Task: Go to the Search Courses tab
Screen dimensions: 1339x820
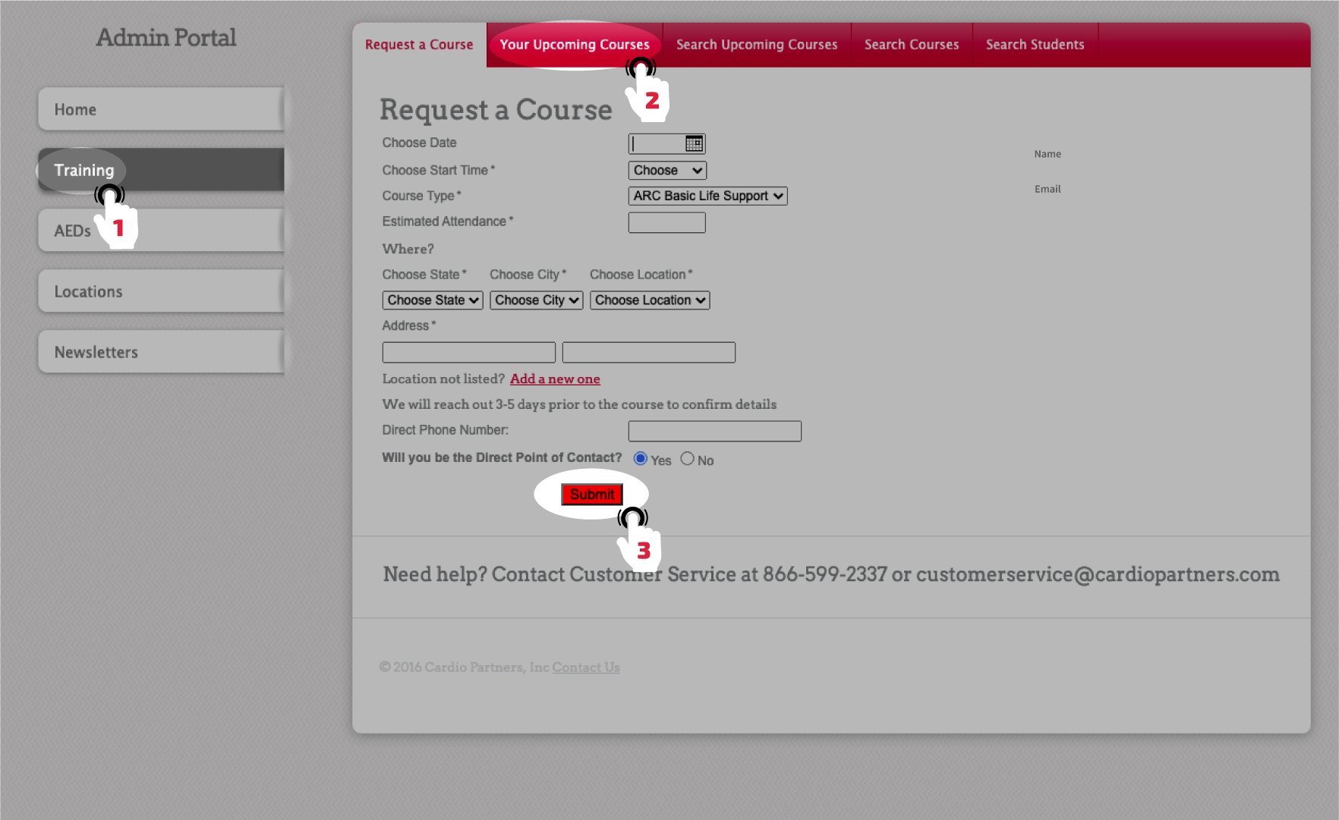Action: (x=911, y=45)
